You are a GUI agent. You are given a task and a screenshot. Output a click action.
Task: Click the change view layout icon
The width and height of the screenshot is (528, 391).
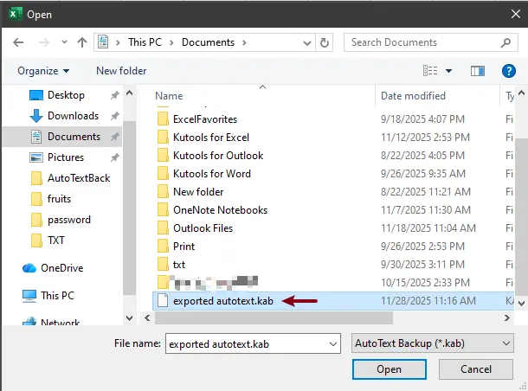pyautogui.click(x=430, y=70)
